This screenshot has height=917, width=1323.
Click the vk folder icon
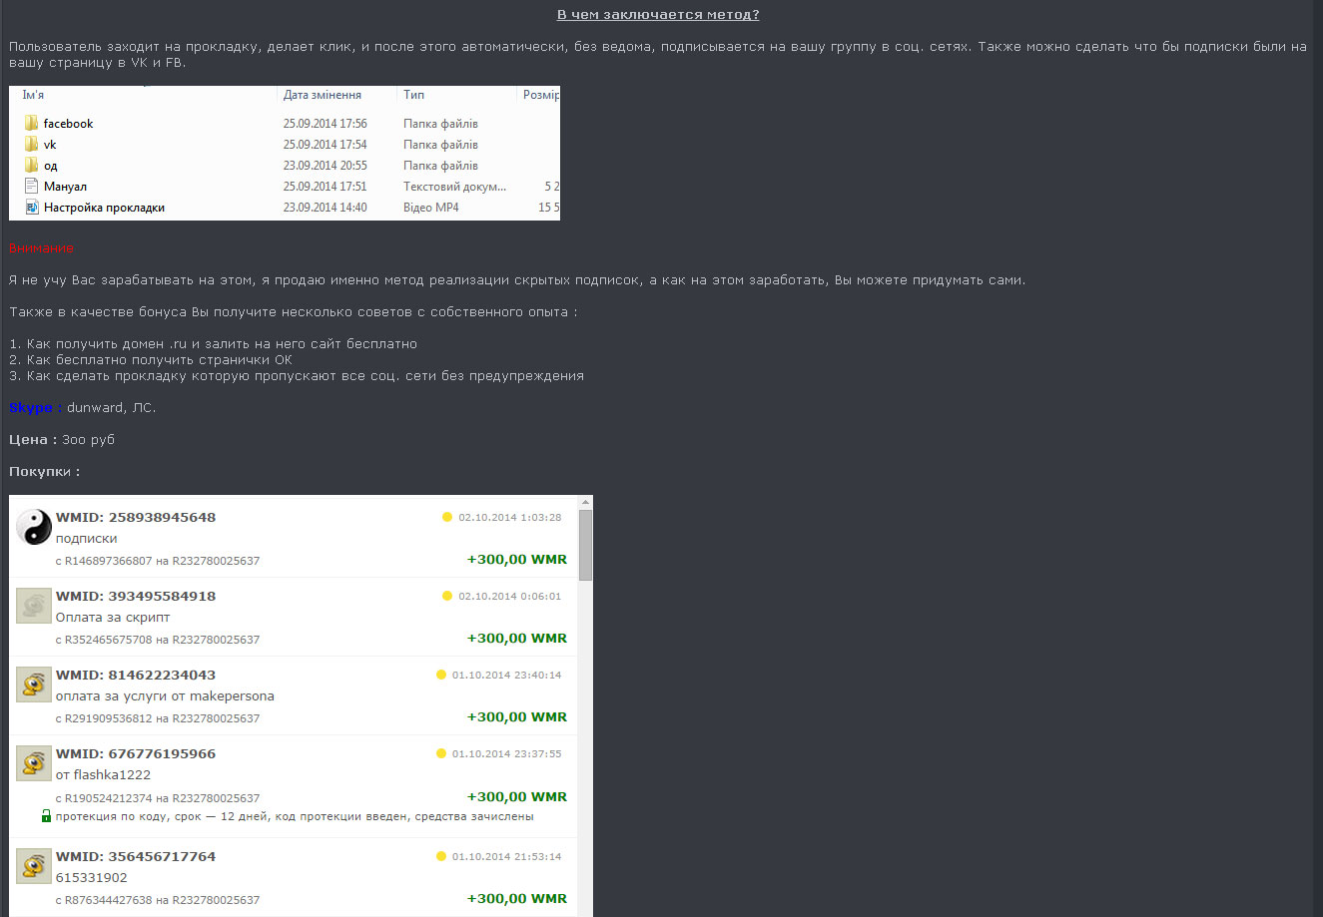tap(32, 145)
